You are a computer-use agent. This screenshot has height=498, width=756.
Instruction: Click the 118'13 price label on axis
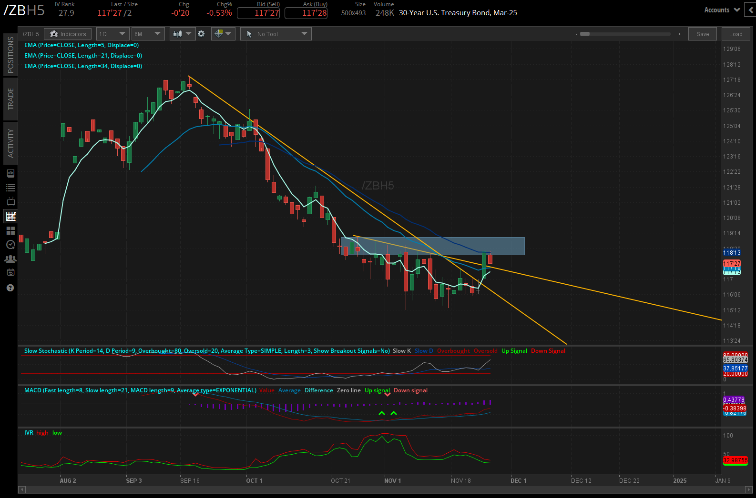(732, 253)
